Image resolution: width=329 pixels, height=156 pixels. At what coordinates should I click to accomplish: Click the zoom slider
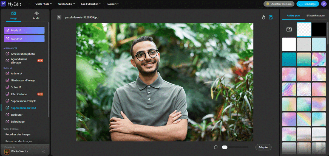[x=235, y=147]
